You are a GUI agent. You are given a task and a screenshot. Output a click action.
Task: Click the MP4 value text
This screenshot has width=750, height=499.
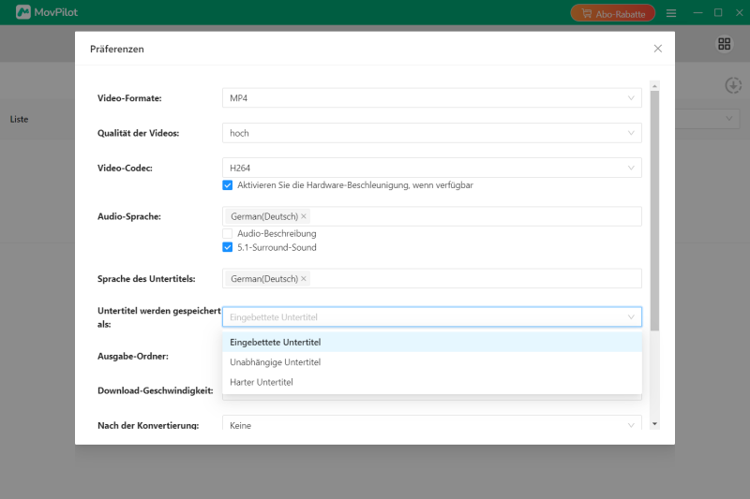point(238,98)
